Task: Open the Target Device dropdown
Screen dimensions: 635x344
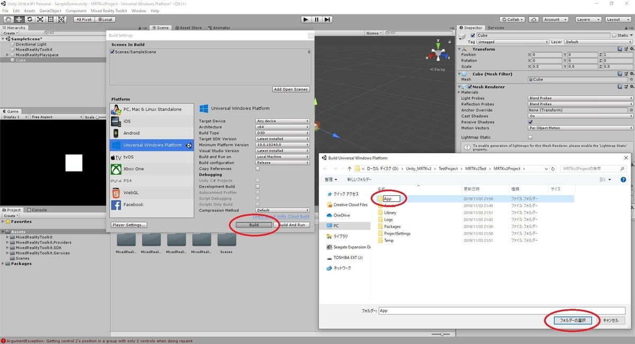Action: click(283, 121)
